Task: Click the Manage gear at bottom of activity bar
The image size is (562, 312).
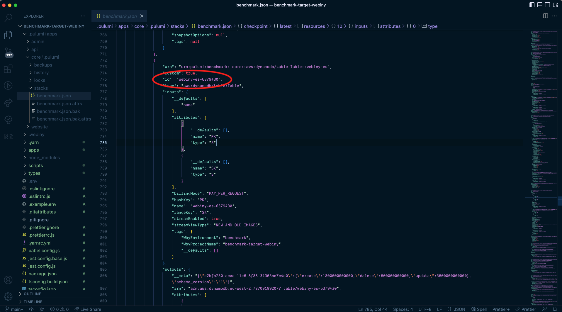Action: [8, 297]
